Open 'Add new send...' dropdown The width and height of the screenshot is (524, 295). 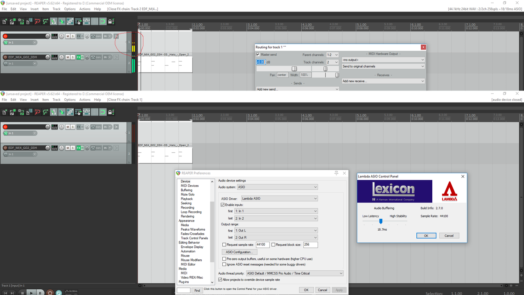[298, 89]
